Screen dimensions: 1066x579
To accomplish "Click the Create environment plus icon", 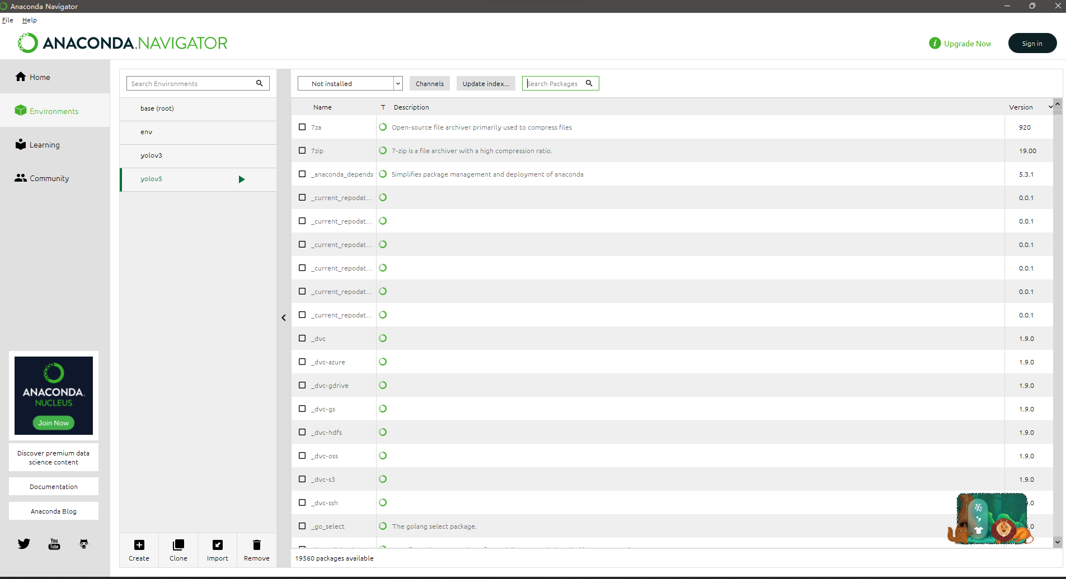I will [x=139, y=545].
